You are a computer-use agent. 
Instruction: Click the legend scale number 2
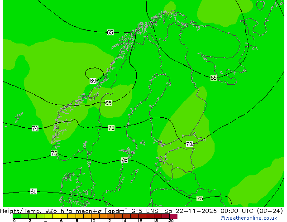(30, 221)
